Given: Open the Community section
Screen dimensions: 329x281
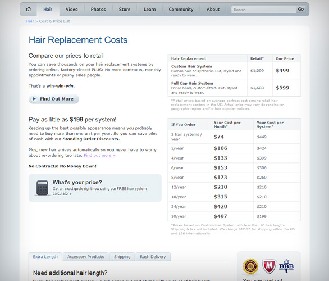Looking at the screenshot, I should pos(181,9).
